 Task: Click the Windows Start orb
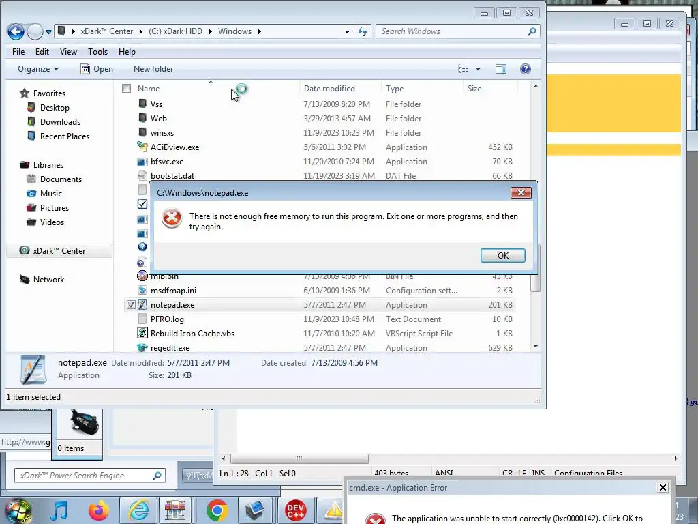pos(17,511)
